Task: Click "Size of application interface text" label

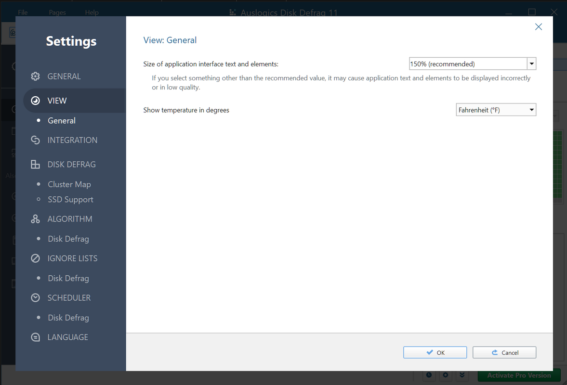Action: pos(211,64)
